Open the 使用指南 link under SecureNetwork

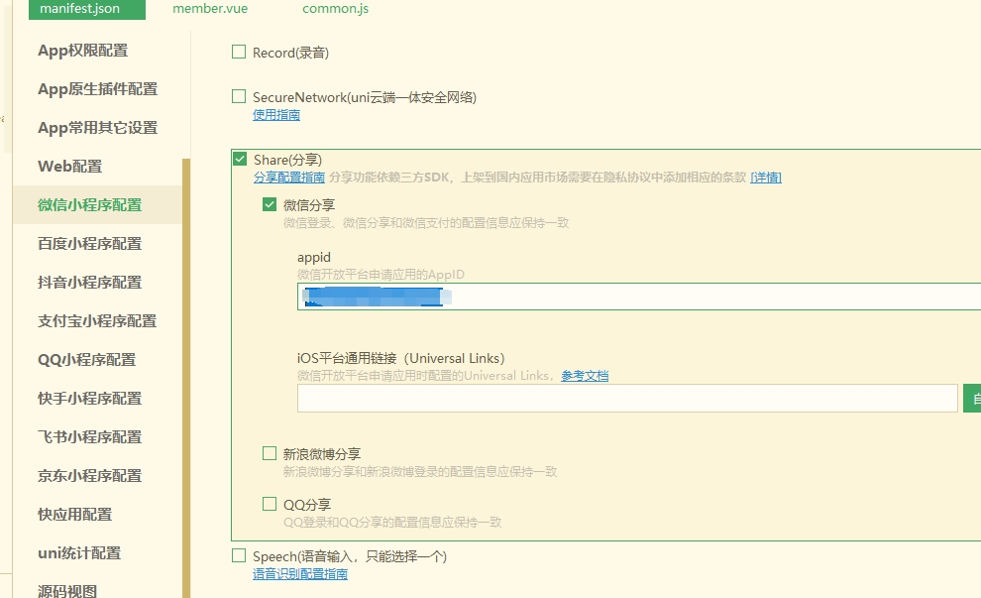275,115
